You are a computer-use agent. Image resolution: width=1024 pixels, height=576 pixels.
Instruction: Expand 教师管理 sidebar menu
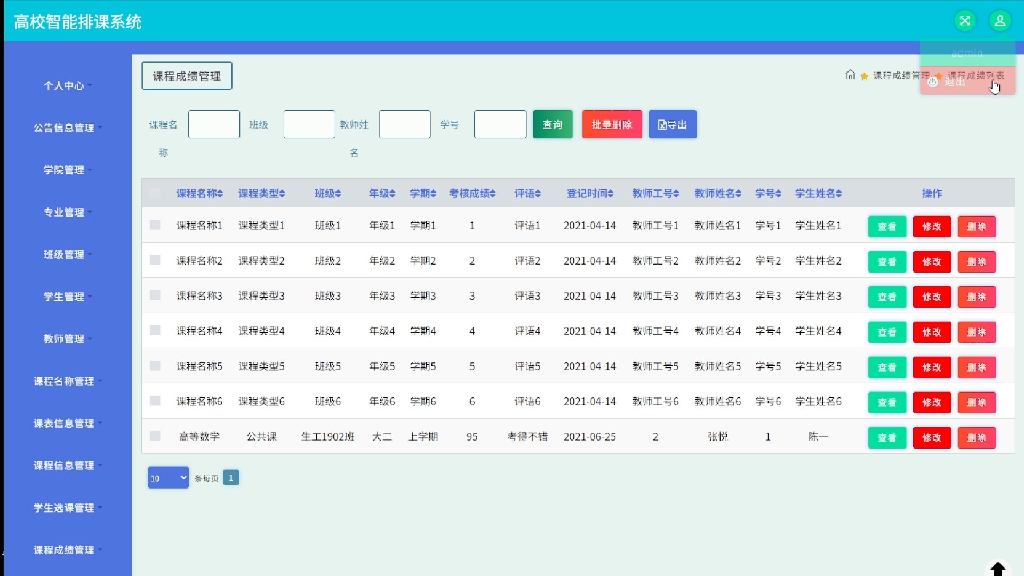(67, 339)
